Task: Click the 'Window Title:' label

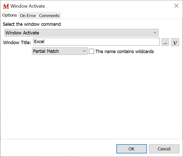Action: (17, 43)
